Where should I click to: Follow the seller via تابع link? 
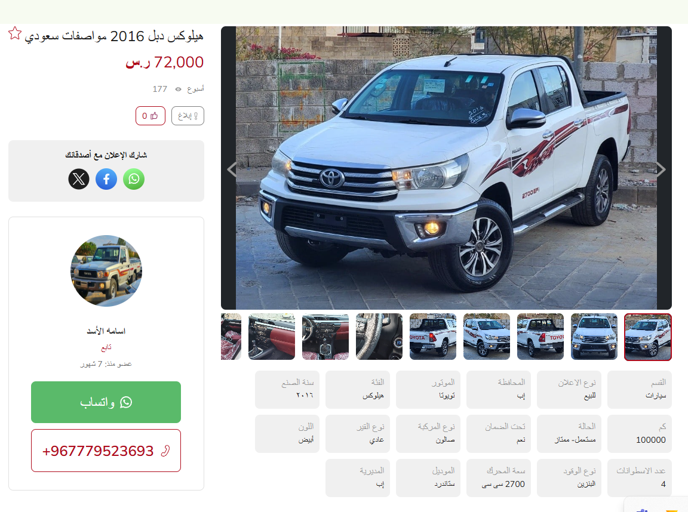[x=106, y=348]
